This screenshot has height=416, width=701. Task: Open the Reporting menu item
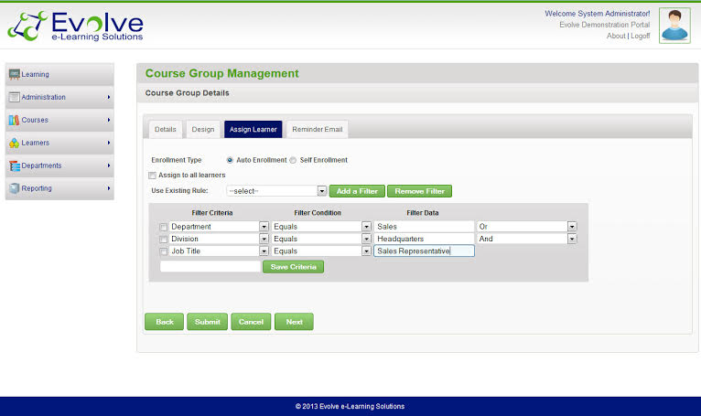(x=59, y=188)
